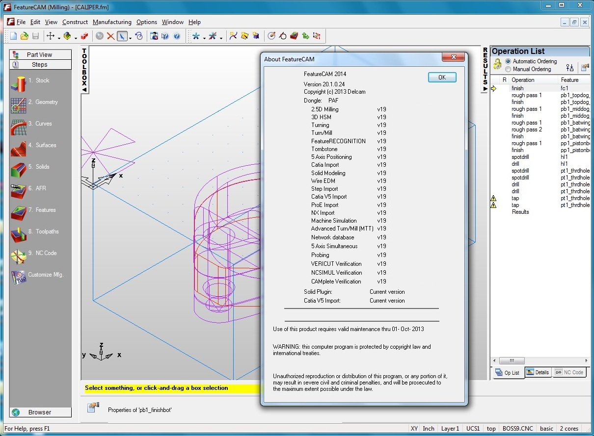
Task: Open dropdown arrow next to pan tool
Action: coord(59,38)
